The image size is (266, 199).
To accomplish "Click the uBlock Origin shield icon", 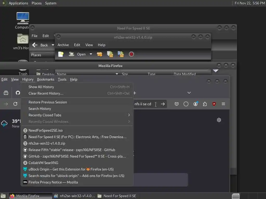I will (214, 104).
